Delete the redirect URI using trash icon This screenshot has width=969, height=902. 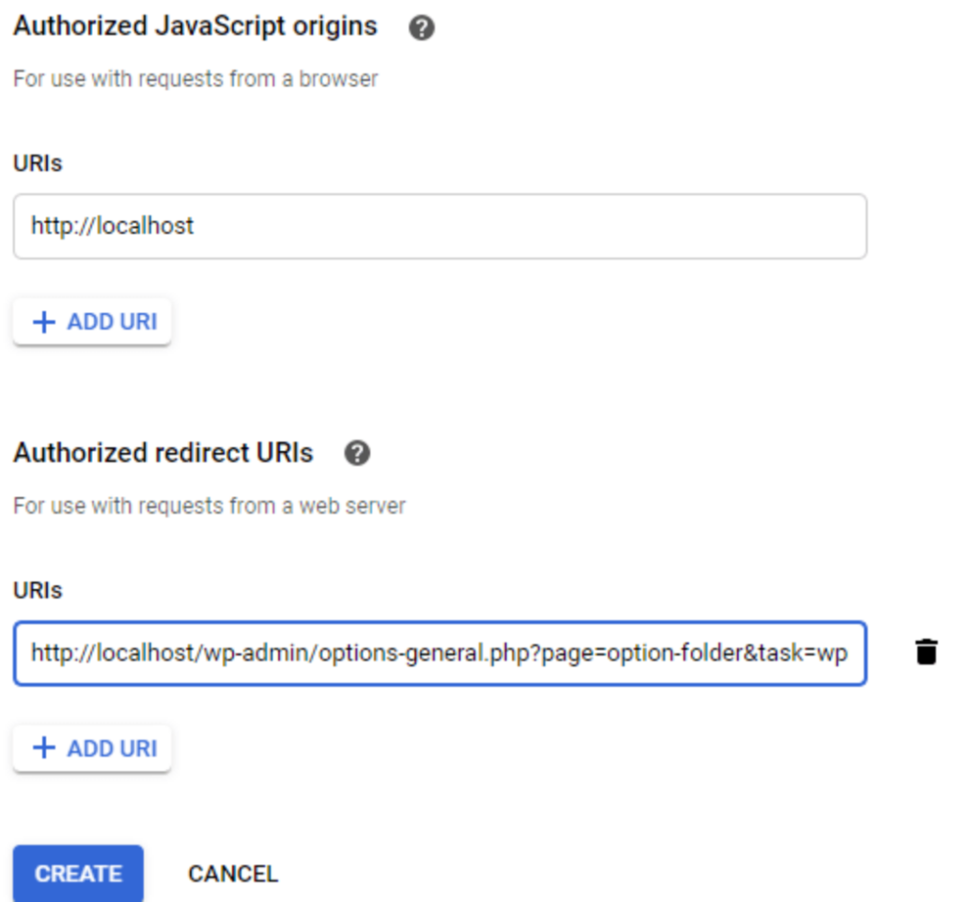pyautogui.click(x=926, y=652)
